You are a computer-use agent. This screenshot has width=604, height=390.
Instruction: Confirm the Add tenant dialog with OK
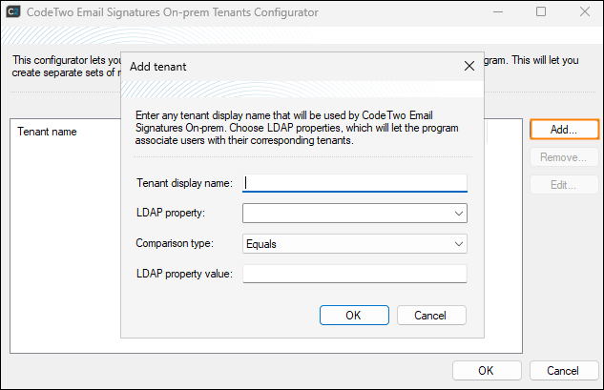coord(353,315)
